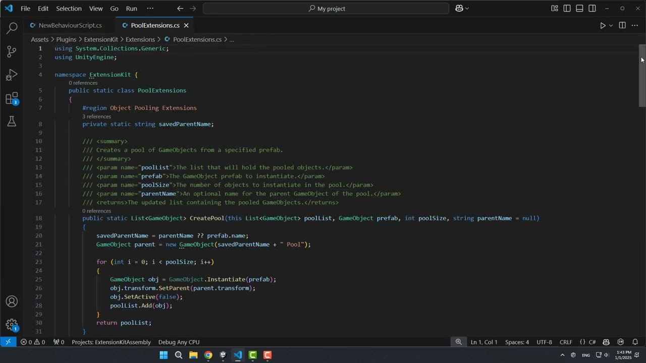Open the Plugins breadcrumb folder
This screenshot has width=646, height=363.
pos(66,39)
